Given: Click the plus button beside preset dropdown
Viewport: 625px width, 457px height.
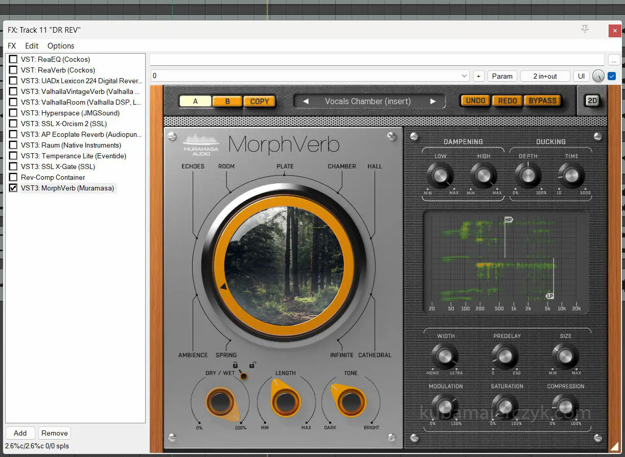Looking at the screenshot, I should pyautogui.click(x=478, y=76).
